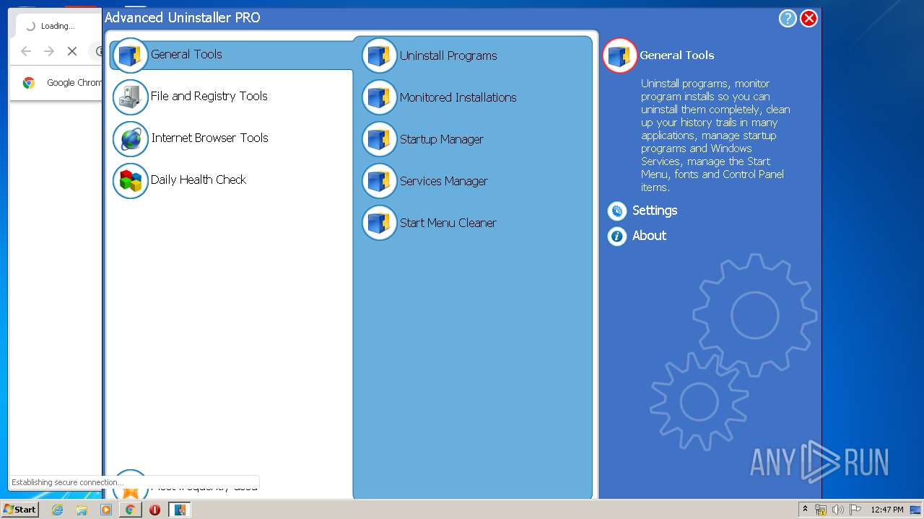Open the Windows Start button

point(20,510)
